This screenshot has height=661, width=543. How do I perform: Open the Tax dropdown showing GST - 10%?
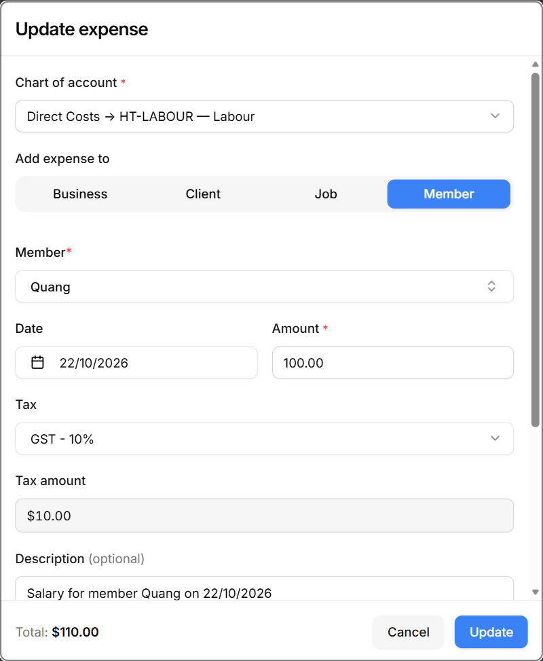264,439
